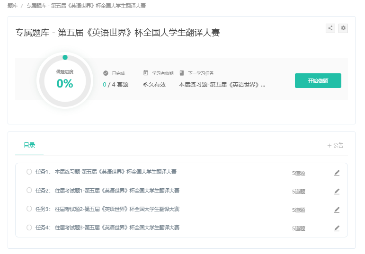This screenshot has height=254, width=365.
Task: Click the share icon in header
Action: (330, 28)
